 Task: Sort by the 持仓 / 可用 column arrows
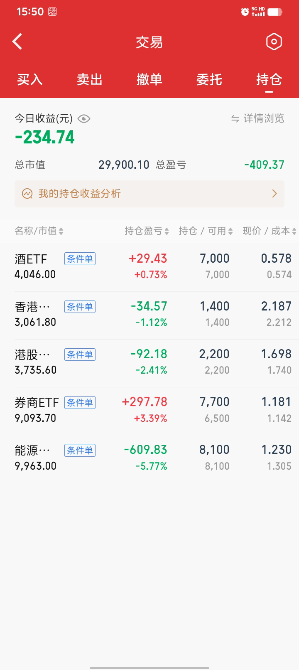click(230, 232)
